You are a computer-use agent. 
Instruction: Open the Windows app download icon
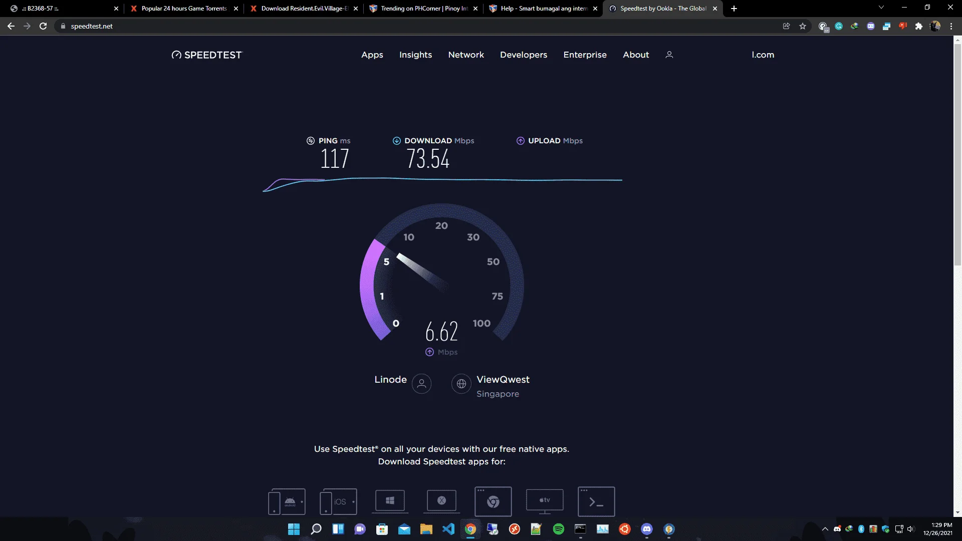(x=390, y=501)
